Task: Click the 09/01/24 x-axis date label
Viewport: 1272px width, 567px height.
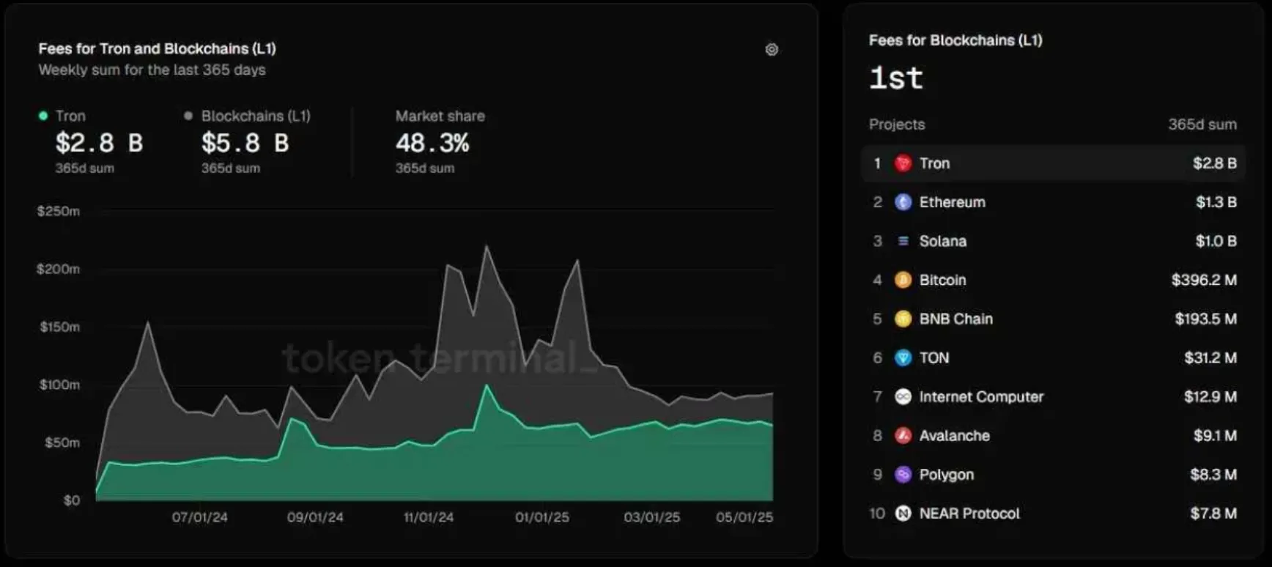Action: pos(315,517)
